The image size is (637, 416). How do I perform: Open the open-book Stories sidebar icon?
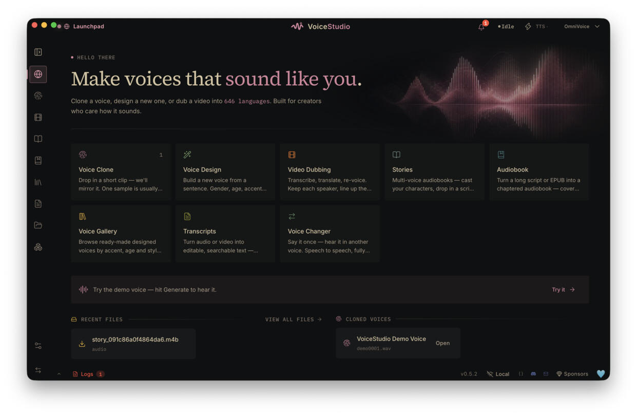click(38, 139)
